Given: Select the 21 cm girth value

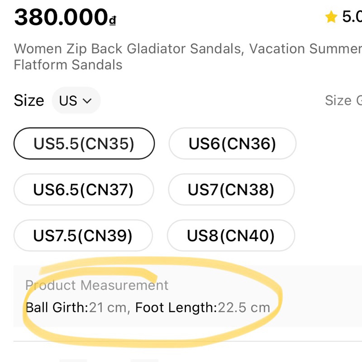Looking at the screenshot, I should tap(108, 308).
